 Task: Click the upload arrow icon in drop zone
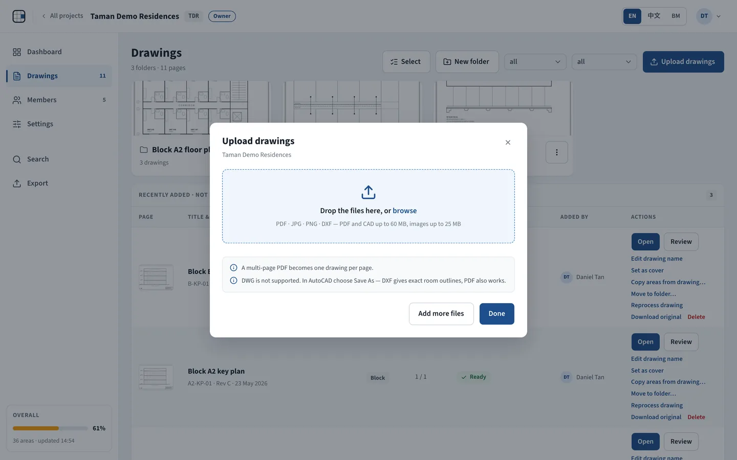[368, 192]
